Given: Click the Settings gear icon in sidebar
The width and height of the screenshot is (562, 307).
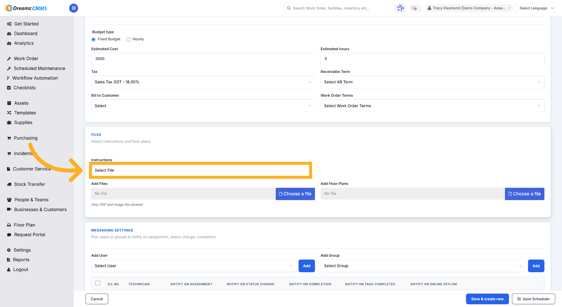Looking at the screenshot, I should coord(9,250).
